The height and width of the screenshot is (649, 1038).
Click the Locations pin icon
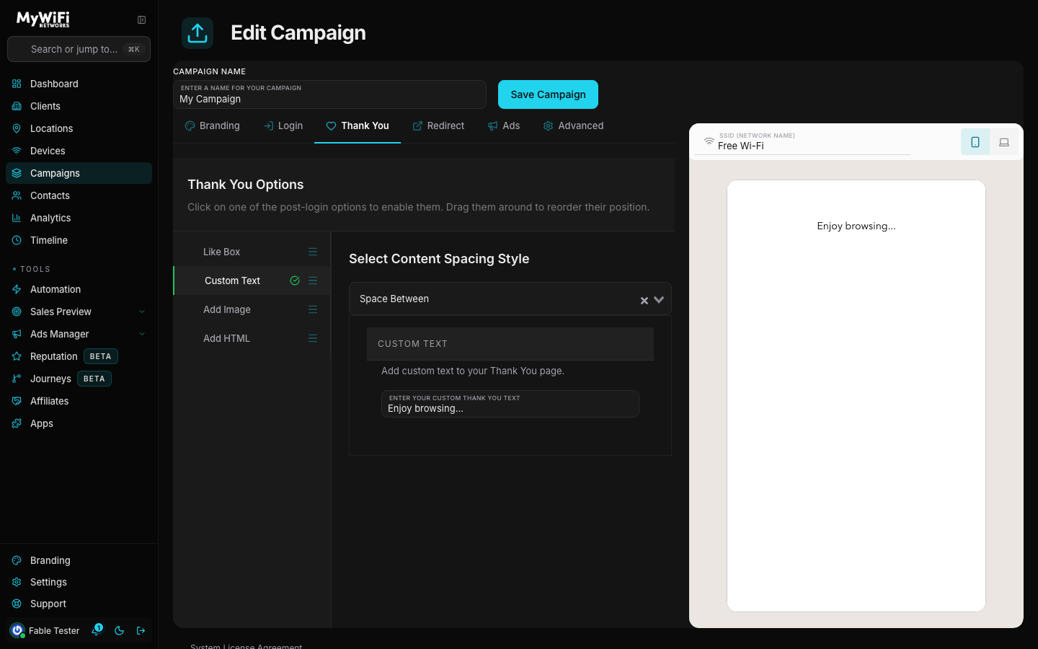point(17,128)
